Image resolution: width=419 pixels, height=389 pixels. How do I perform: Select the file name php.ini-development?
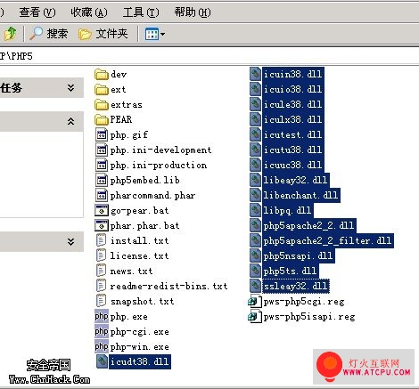coord(160,150)
